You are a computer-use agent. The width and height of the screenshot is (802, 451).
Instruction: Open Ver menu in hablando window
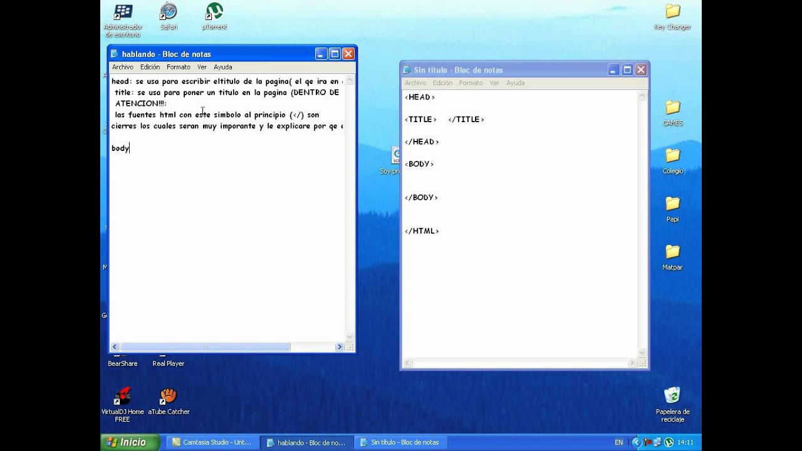coord(202,67)
